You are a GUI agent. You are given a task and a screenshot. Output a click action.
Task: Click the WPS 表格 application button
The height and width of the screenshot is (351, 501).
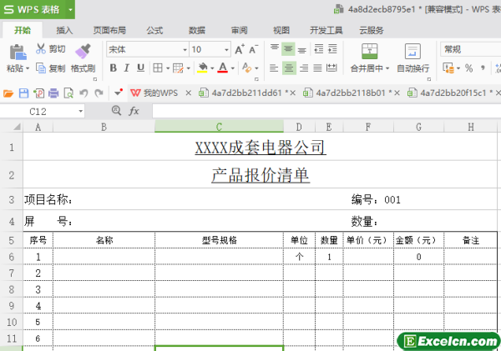[32, 9]
